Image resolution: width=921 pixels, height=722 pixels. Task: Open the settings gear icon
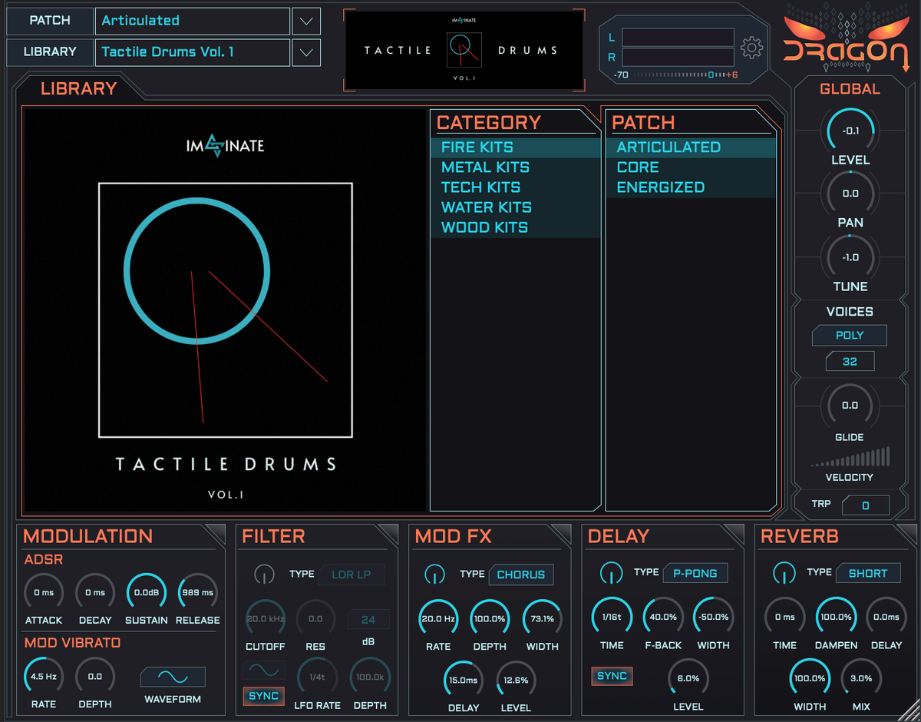click(x=751, y=48)
